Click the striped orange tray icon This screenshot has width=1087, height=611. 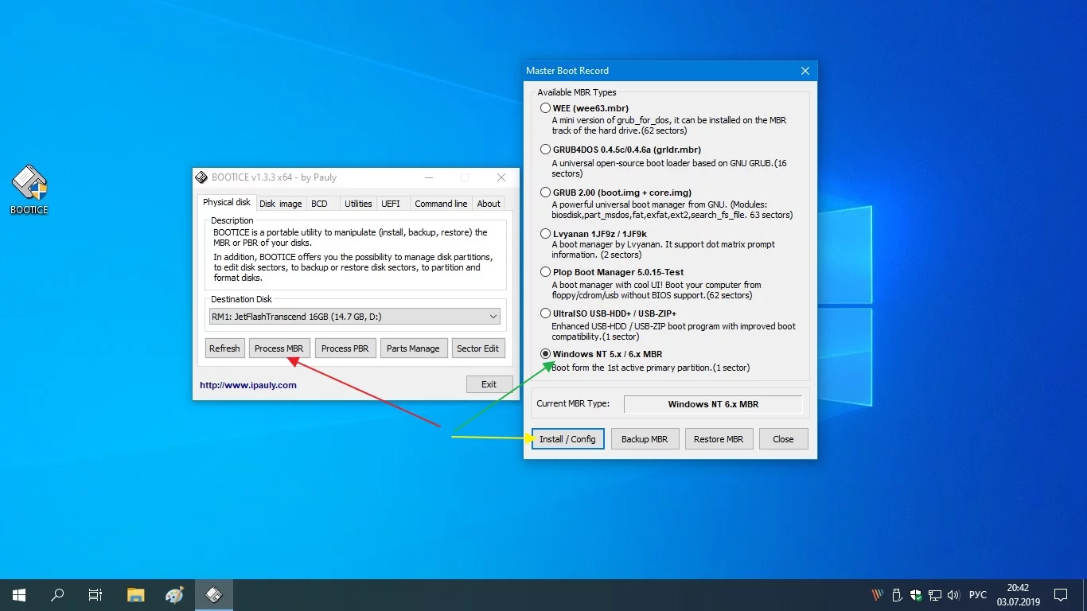[878, 595]
